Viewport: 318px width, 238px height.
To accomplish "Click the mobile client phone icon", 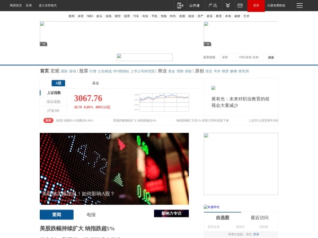I will point(180,5).
